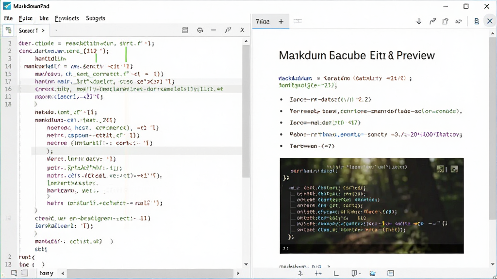Add a new preview tab with plus
This screenshot has width=497, height=279.
click(x=281, y=21)
